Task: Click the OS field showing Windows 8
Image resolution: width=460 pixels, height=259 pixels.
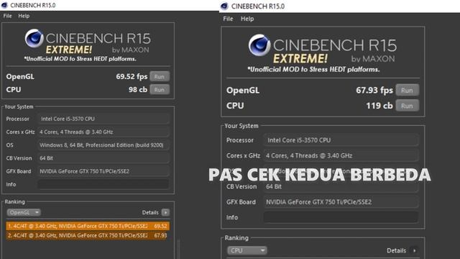Action: (103, 145)
